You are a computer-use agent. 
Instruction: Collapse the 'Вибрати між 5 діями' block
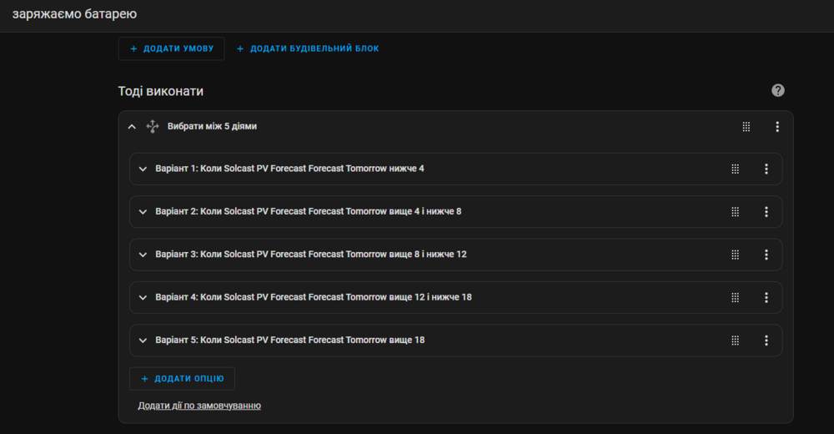(x=132, y=127)
